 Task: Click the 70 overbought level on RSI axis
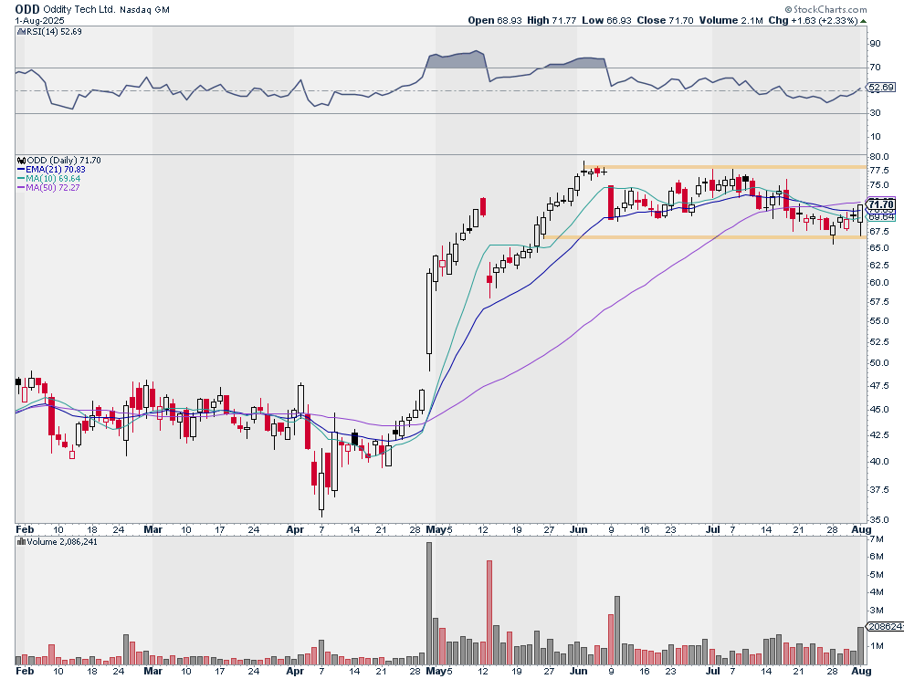875,68
